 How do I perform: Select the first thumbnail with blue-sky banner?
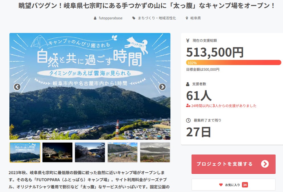25,152
